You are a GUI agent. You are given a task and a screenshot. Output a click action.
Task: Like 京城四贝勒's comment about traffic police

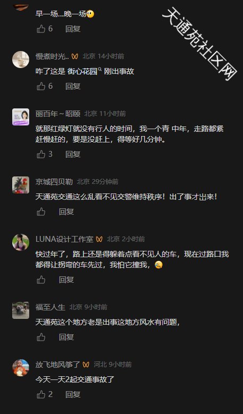click(x=41, y=212)
